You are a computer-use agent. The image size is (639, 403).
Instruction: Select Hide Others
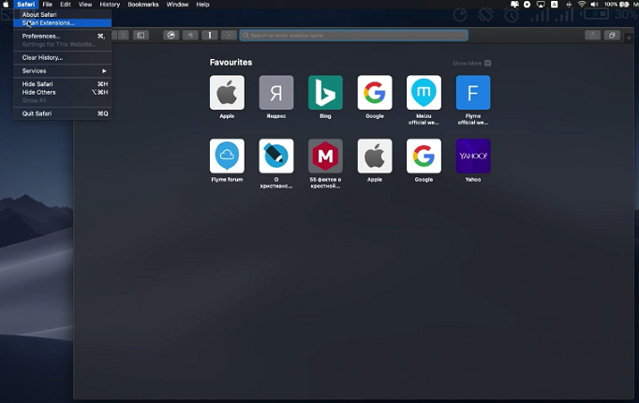click(x=63, y=92)
